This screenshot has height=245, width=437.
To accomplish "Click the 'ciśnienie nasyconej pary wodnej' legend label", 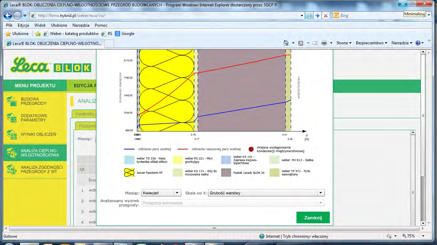I will (216, 149).
